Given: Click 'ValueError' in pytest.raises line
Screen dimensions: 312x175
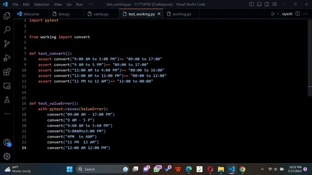Looking at the screenshot, I should click(x=92, y=109).
